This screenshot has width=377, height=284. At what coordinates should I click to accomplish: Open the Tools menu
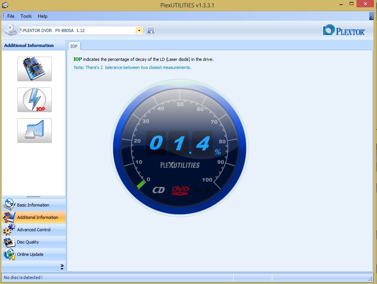[26, 16]
